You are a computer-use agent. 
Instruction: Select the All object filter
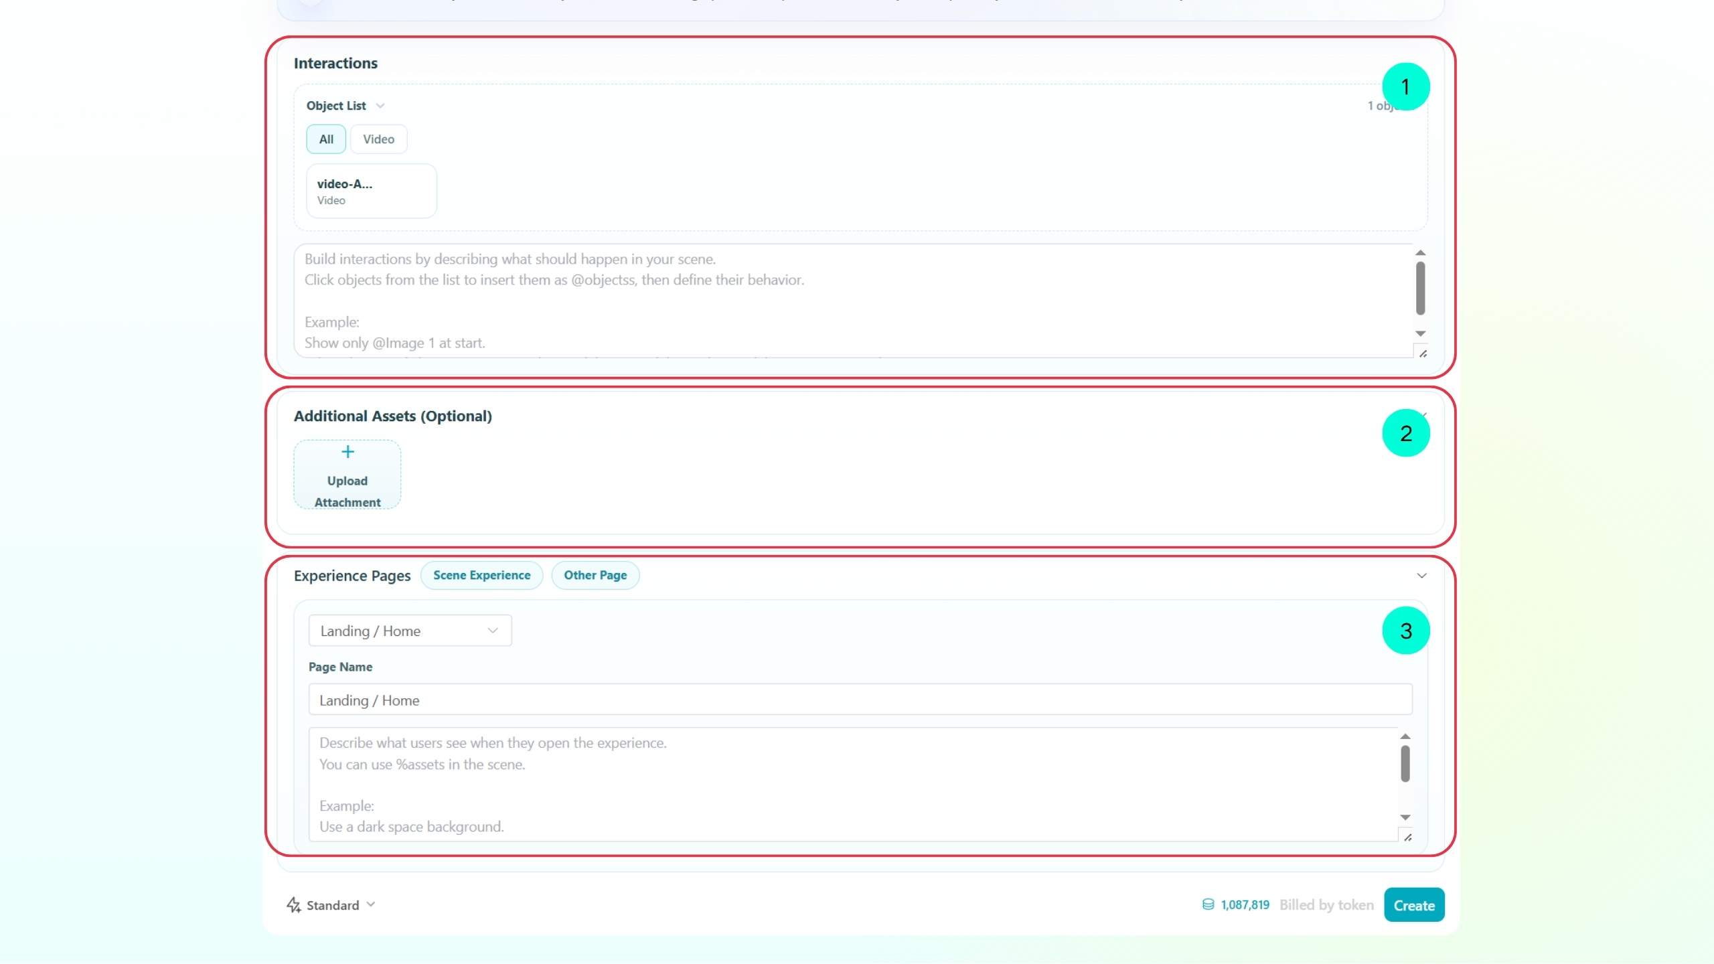[x=326, y=139]
